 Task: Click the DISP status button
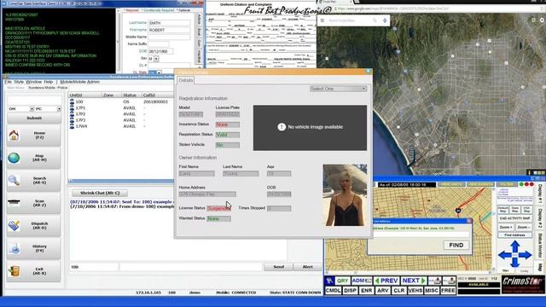coord(350,290)
